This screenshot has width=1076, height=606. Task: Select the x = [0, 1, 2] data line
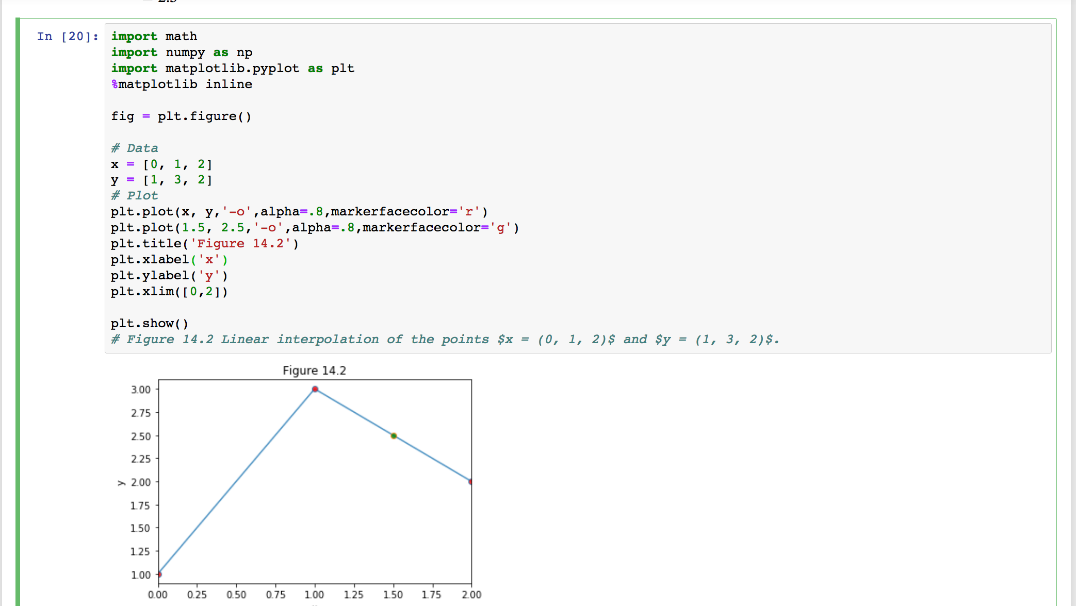(161, 164)
